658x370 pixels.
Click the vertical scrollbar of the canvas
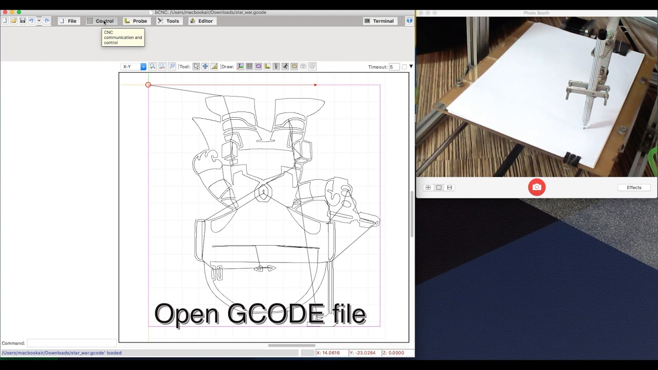[412, 214]
